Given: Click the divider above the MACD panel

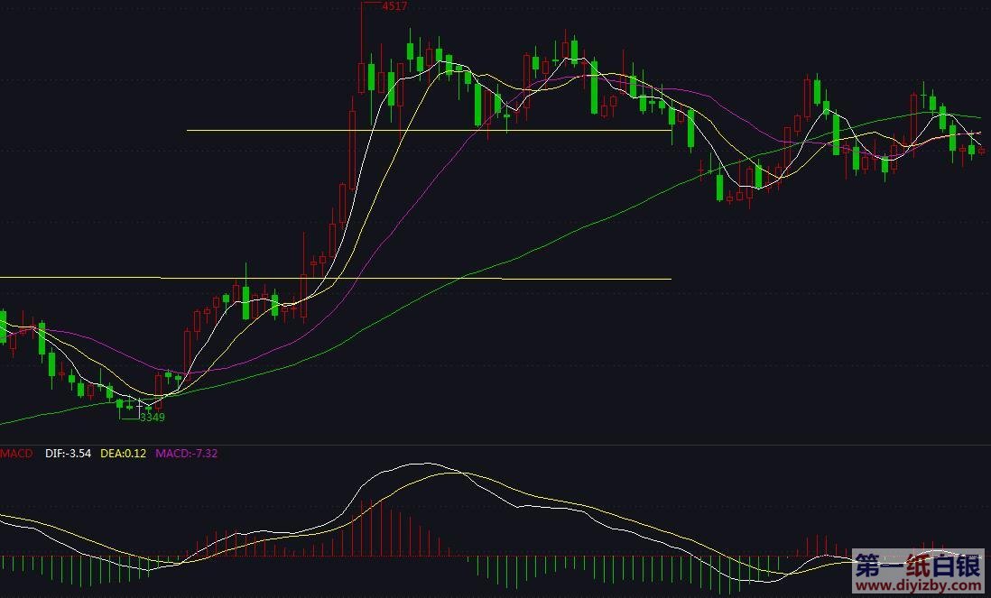Looking at the screenshot, I should coord(495,445).
